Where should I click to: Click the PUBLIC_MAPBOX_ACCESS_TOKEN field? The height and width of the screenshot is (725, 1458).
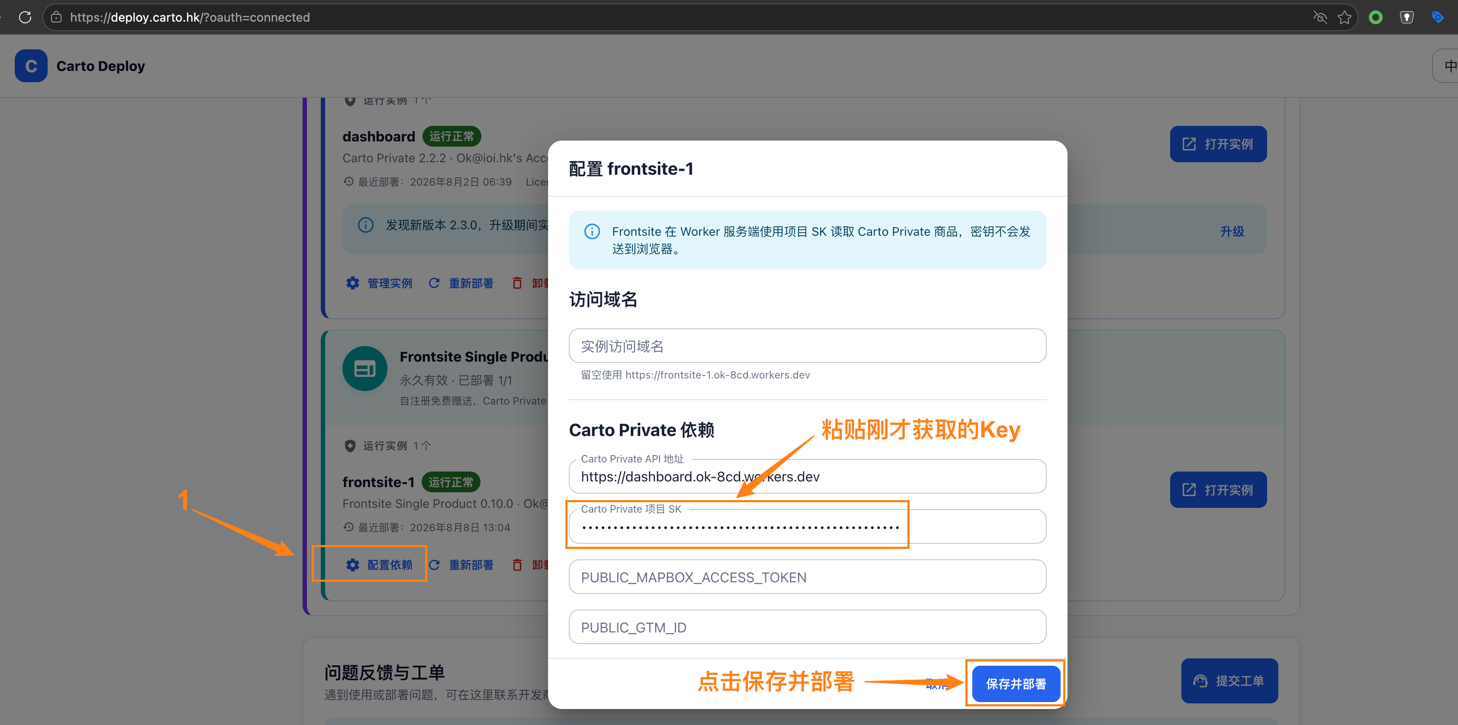click(807, 577)
